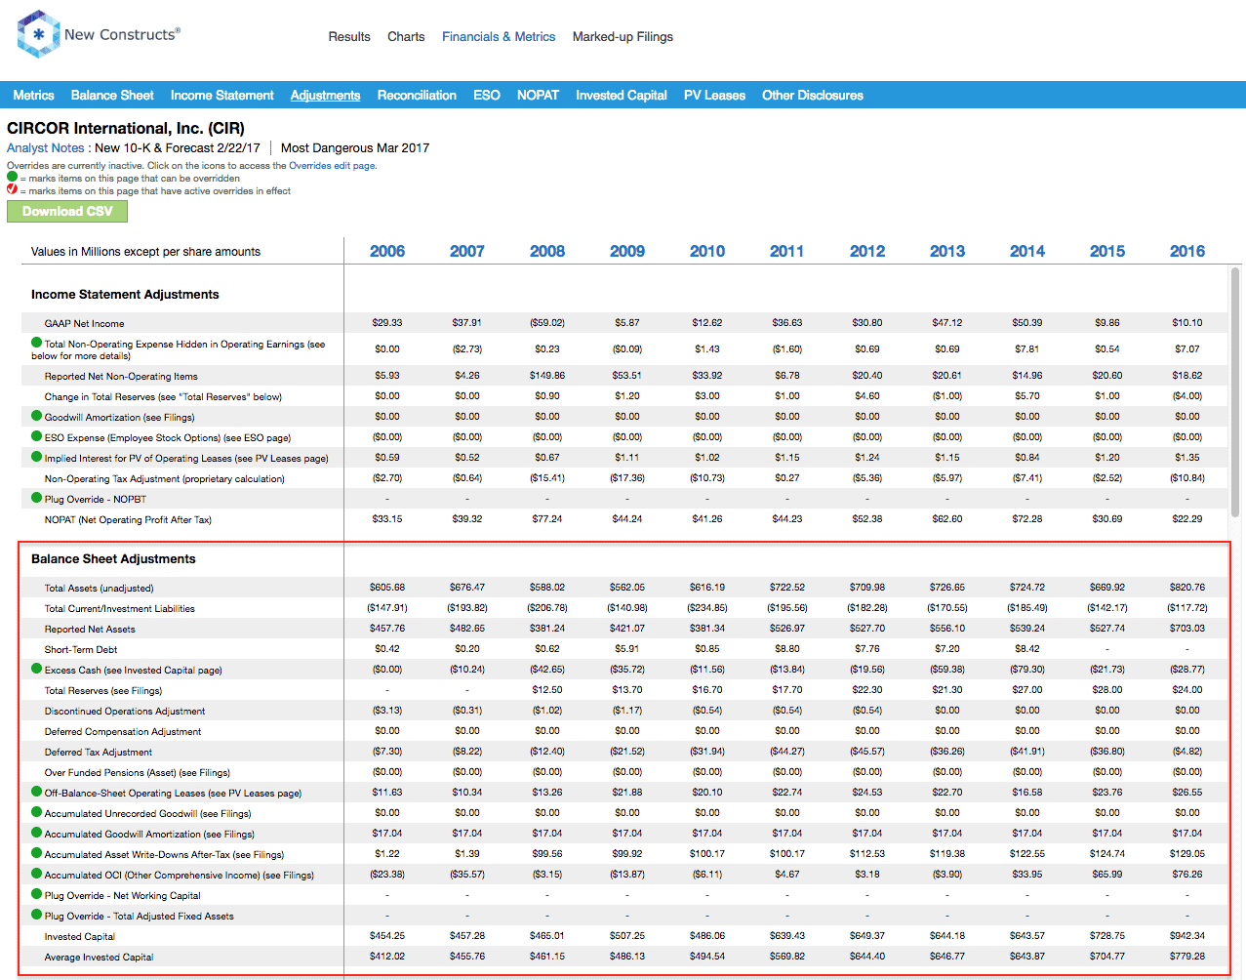View the ESO sub-tab
The height and width of the screenshot is (980, 1246).
coord(487,95)
